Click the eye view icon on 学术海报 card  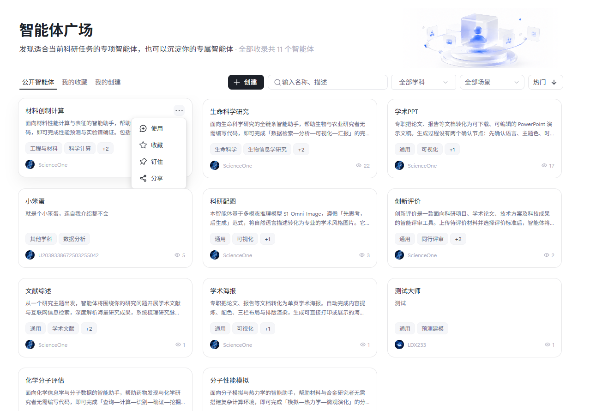click(363, 344)
